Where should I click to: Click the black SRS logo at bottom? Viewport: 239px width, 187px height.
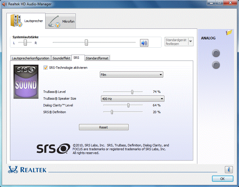pos(53,148)
